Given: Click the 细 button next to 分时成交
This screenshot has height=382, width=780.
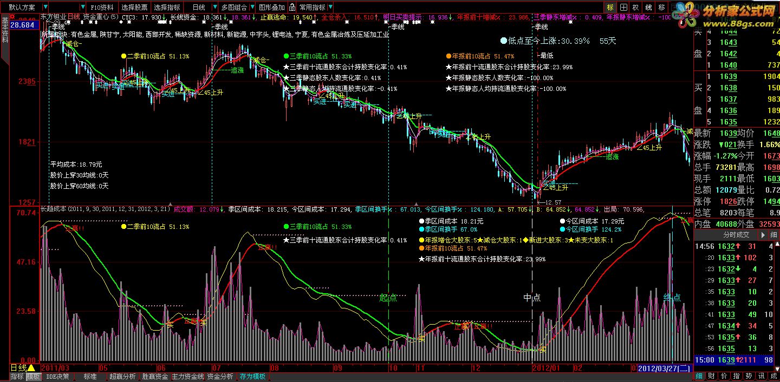Looking at the screenshot, I should tap(774, 235).
